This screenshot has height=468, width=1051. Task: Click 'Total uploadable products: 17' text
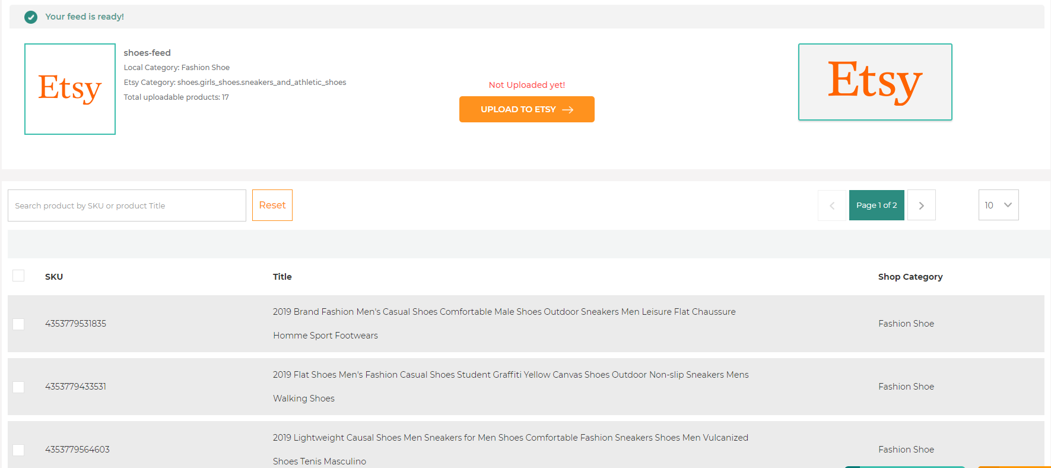[176, 97]
